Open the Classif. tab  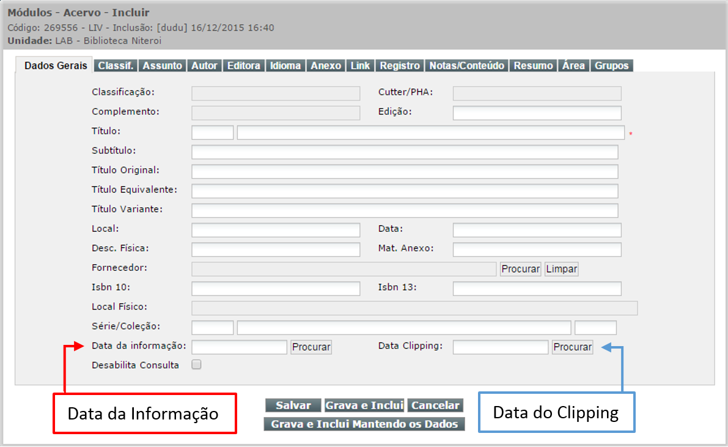[116, 66]
